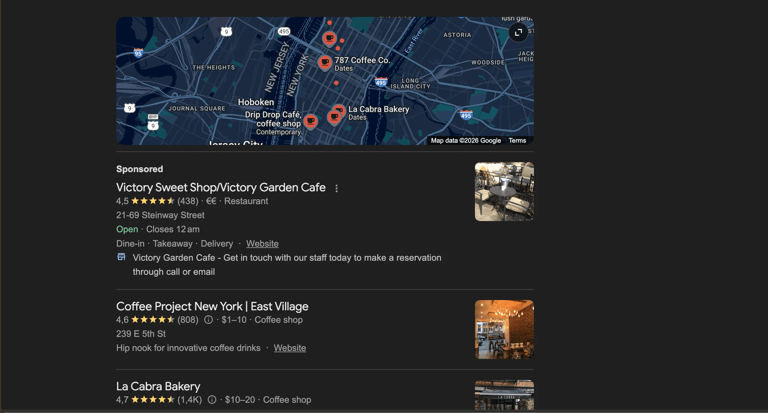Expand the map to full view

[x=518, y=32]
